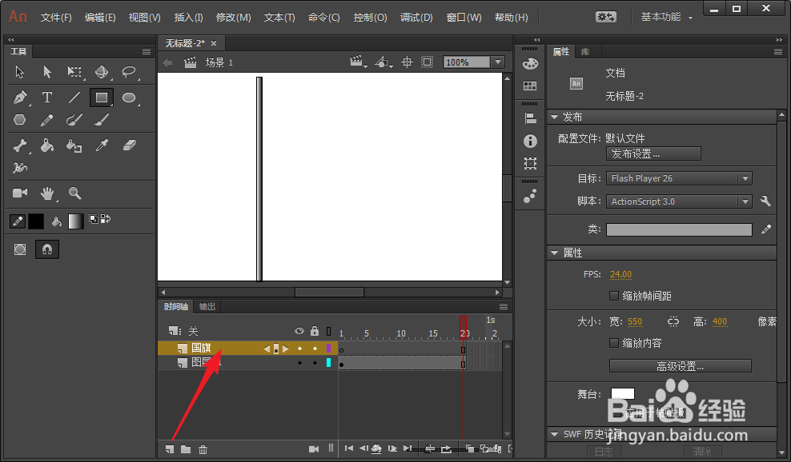The height and width of the screenshot is (462, 791).
Task: Open the 修改(M) menu
Action: [234, 17]
